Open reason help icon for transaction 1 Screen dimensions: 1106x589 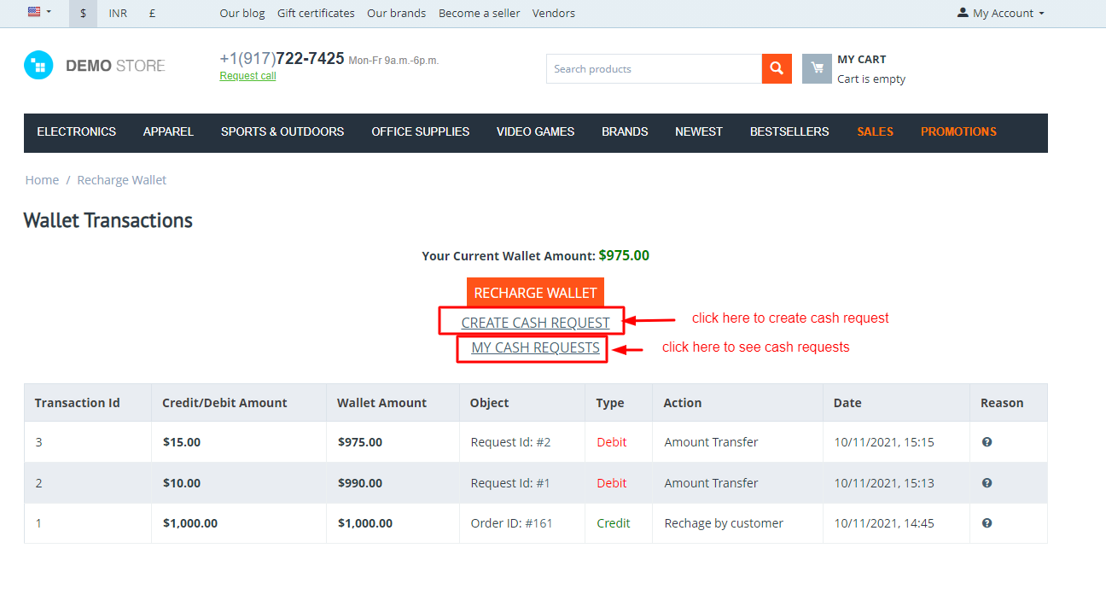point(987,523)
